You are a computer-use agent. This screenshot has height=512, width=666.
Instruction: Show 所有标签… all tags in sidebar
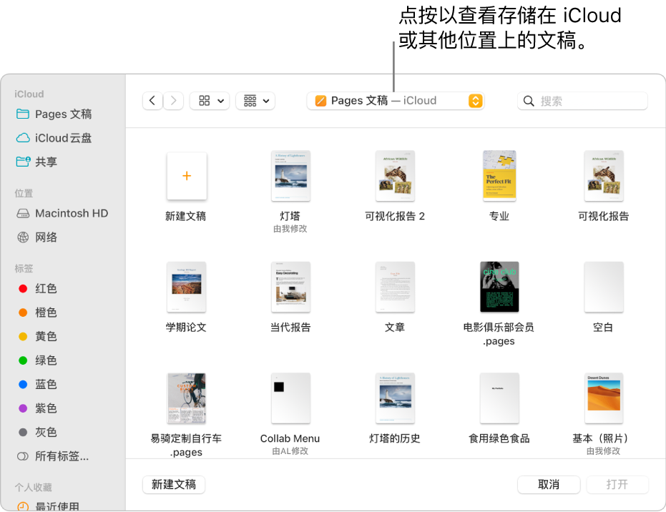tap(53, 456)
